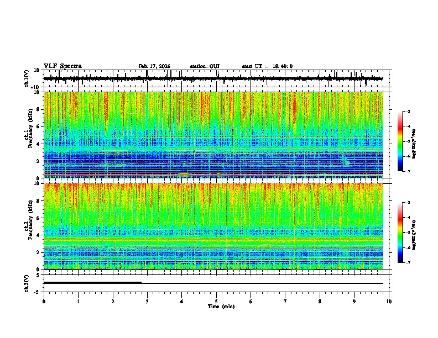The width and height of the screenshot is (438, 338).
Task: Click the ch.1 voltage waveform trace
Action: point(213,78)
